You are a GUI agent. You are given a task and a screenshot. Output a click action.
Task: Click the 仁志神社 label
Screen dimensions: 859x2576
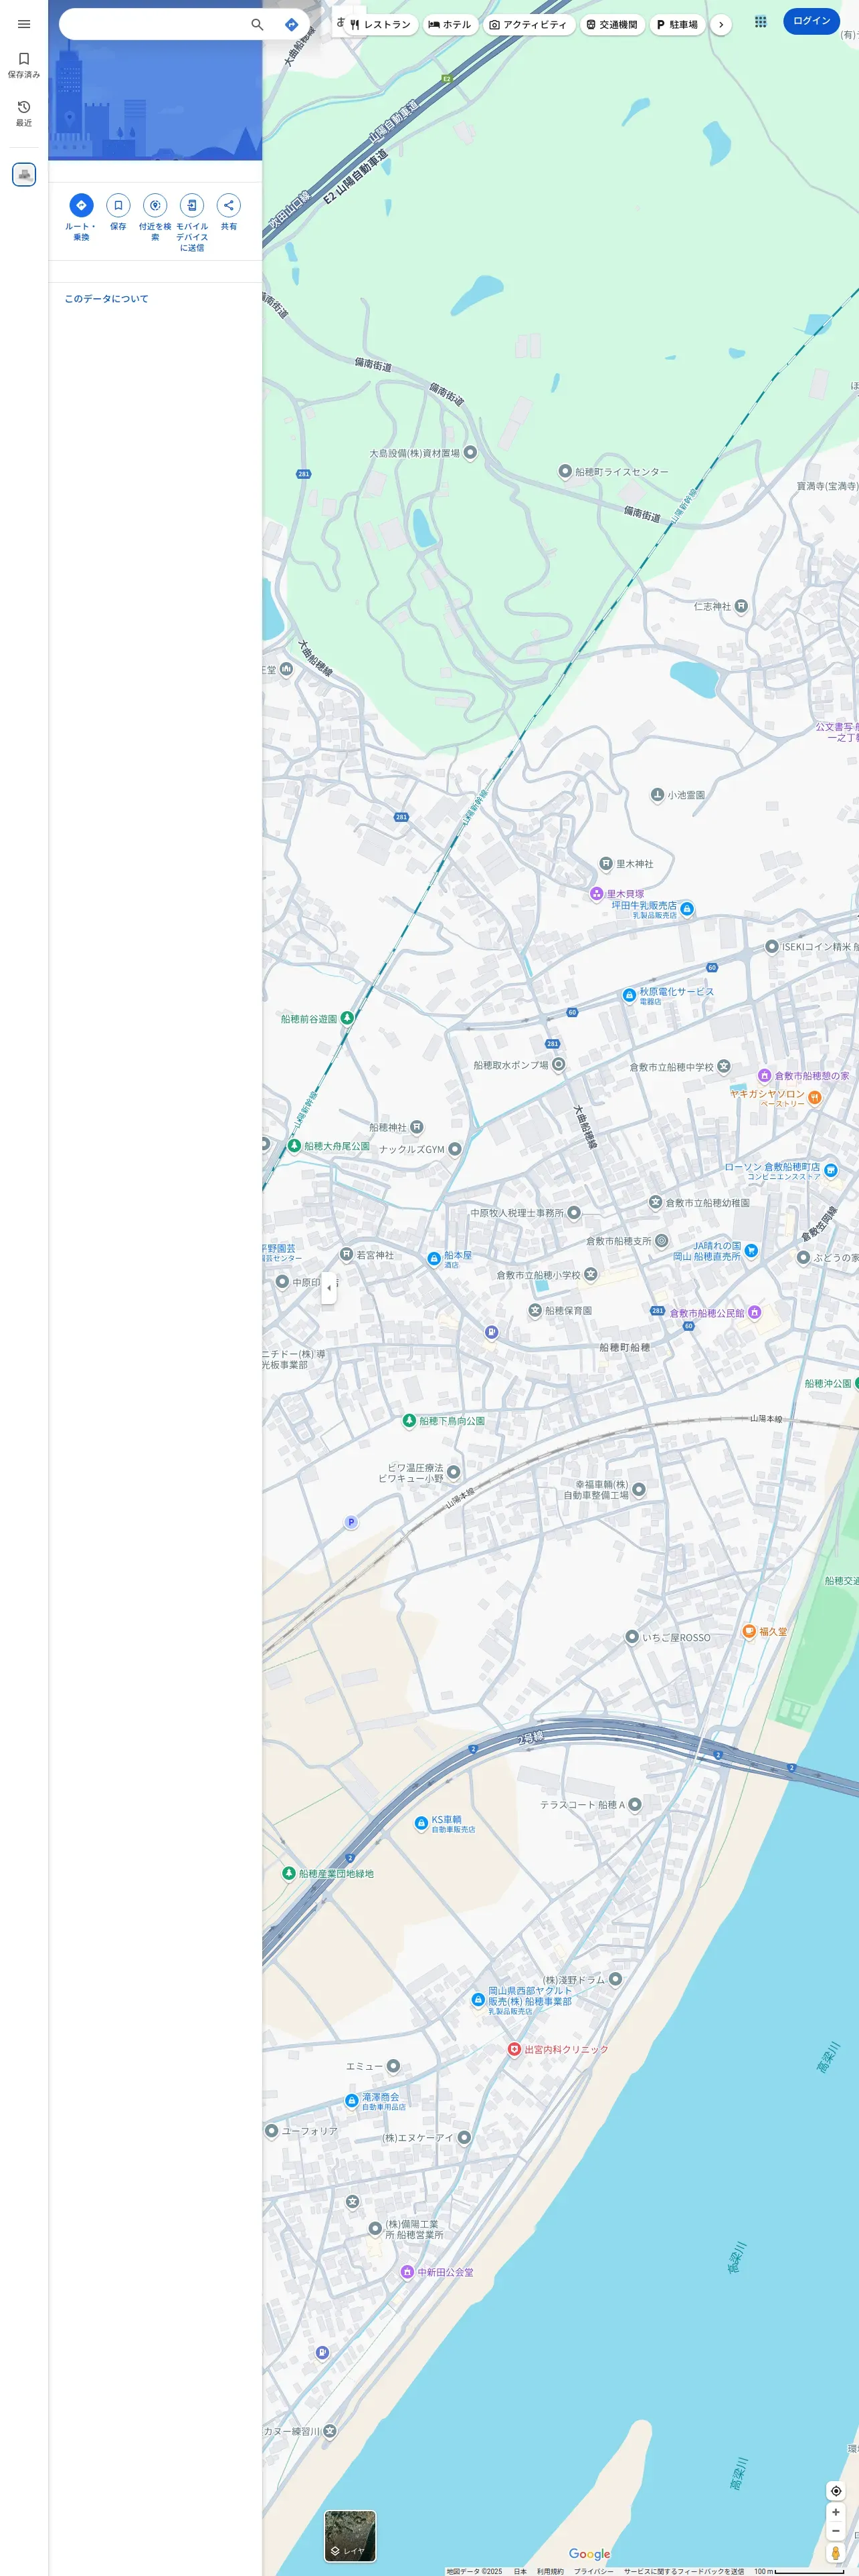pyautogui.click(x=713, y=606)
